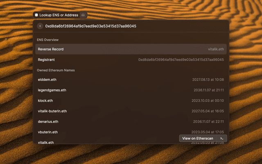Click the Lookup ENS or Address command icon
Screen dimensions: 262x164
(x=36, y=15)
